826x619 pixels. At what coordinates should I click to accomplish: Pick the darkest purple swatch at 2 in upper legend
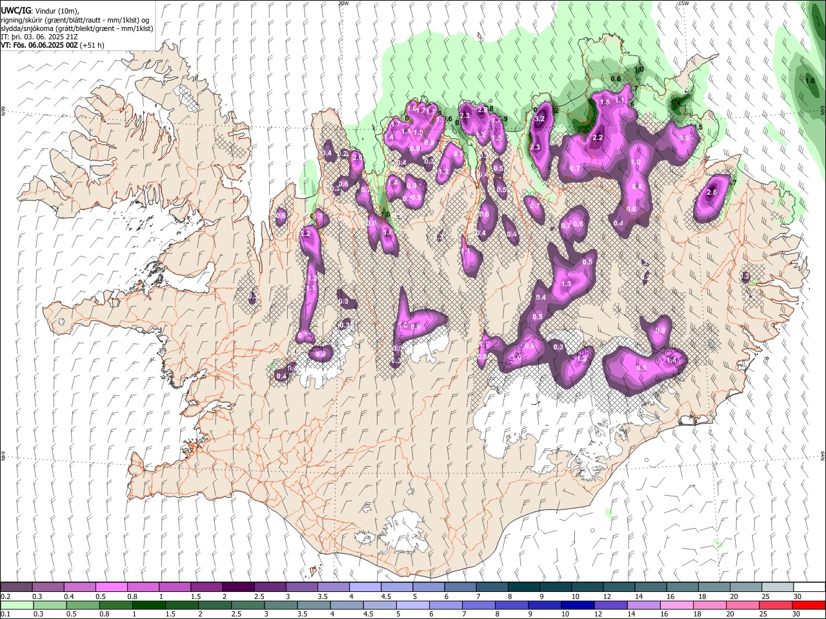[x=237, y=587]
